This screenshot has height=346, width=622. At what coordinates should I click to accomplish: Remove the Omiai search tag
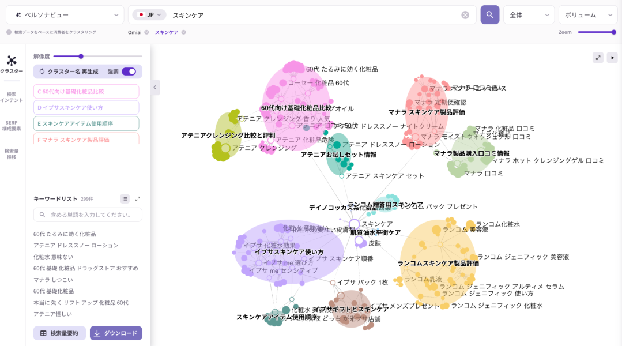pos(146,32)
